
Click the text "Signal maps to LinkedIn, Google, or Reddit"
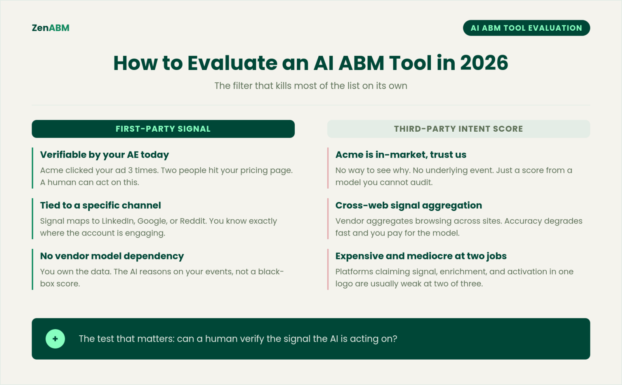[x=123, y=221]
